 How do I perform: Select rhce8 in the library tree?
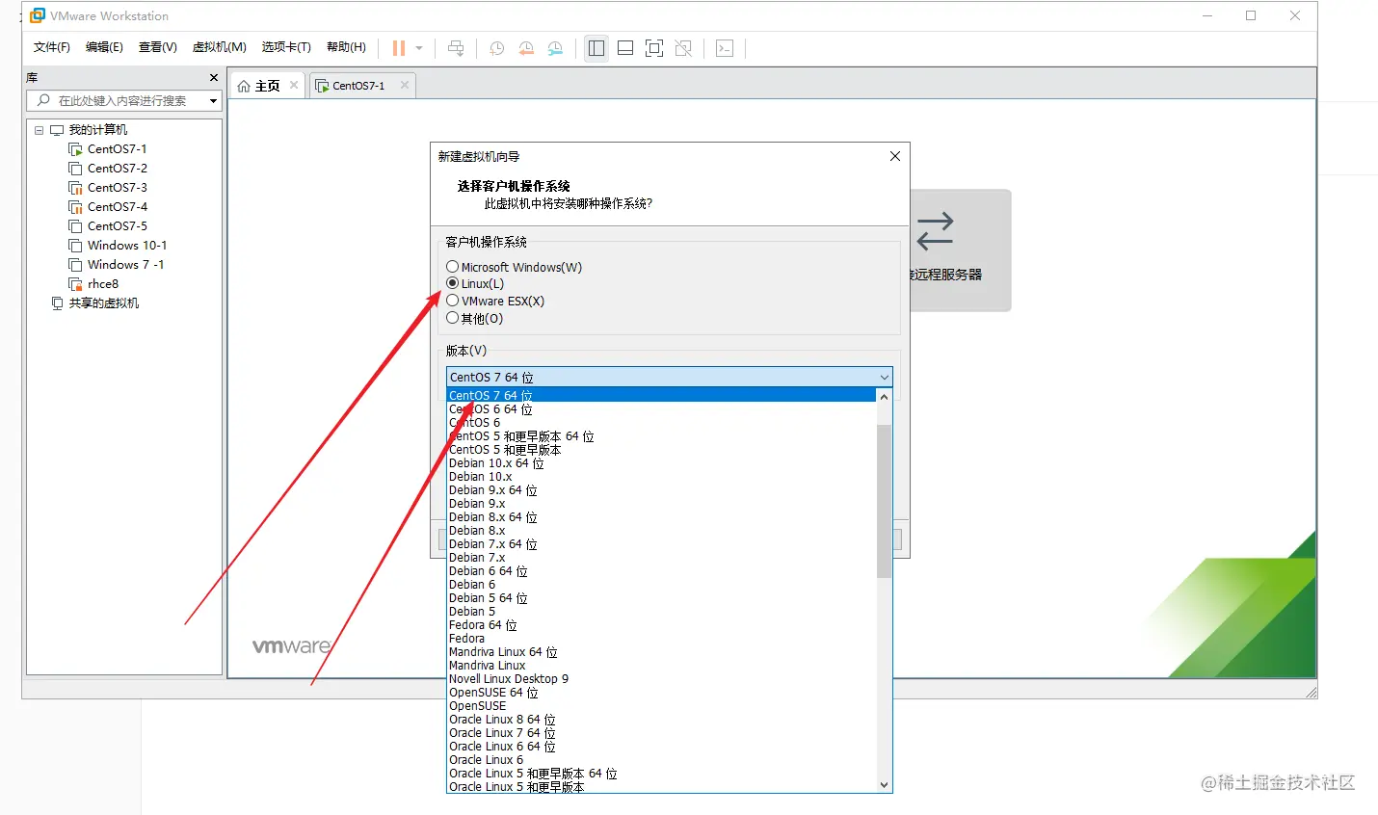[x=102, y=284]
